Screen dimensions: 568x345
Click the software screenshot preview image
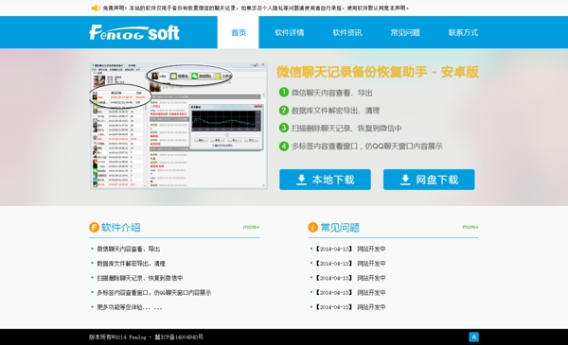point(179,126)
